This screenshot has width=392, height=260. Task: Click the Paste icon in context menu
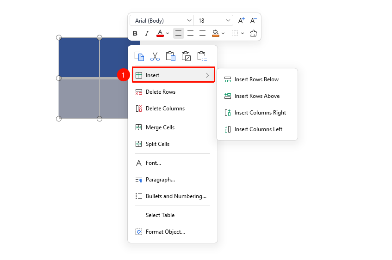[170, 56]
